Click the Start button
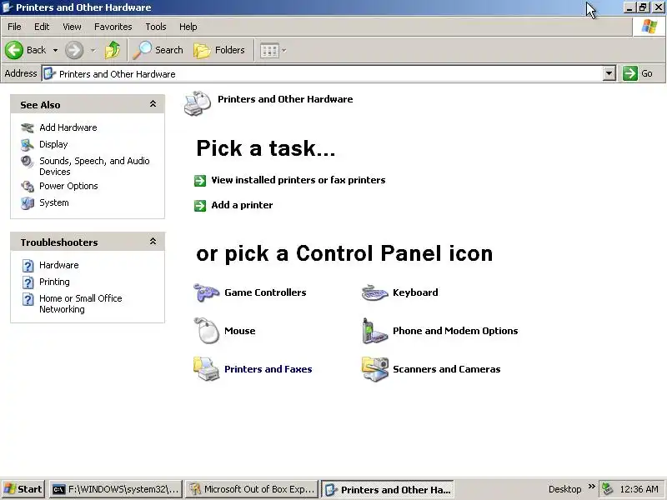Screen dimensions: 667x500 (x=23, y=489)
